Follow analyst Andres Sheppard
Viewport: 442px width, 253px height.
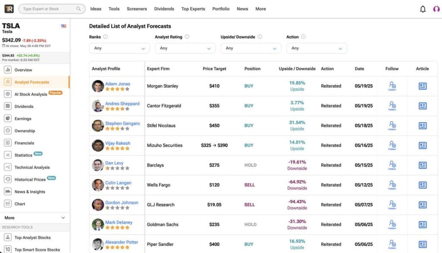392,106
